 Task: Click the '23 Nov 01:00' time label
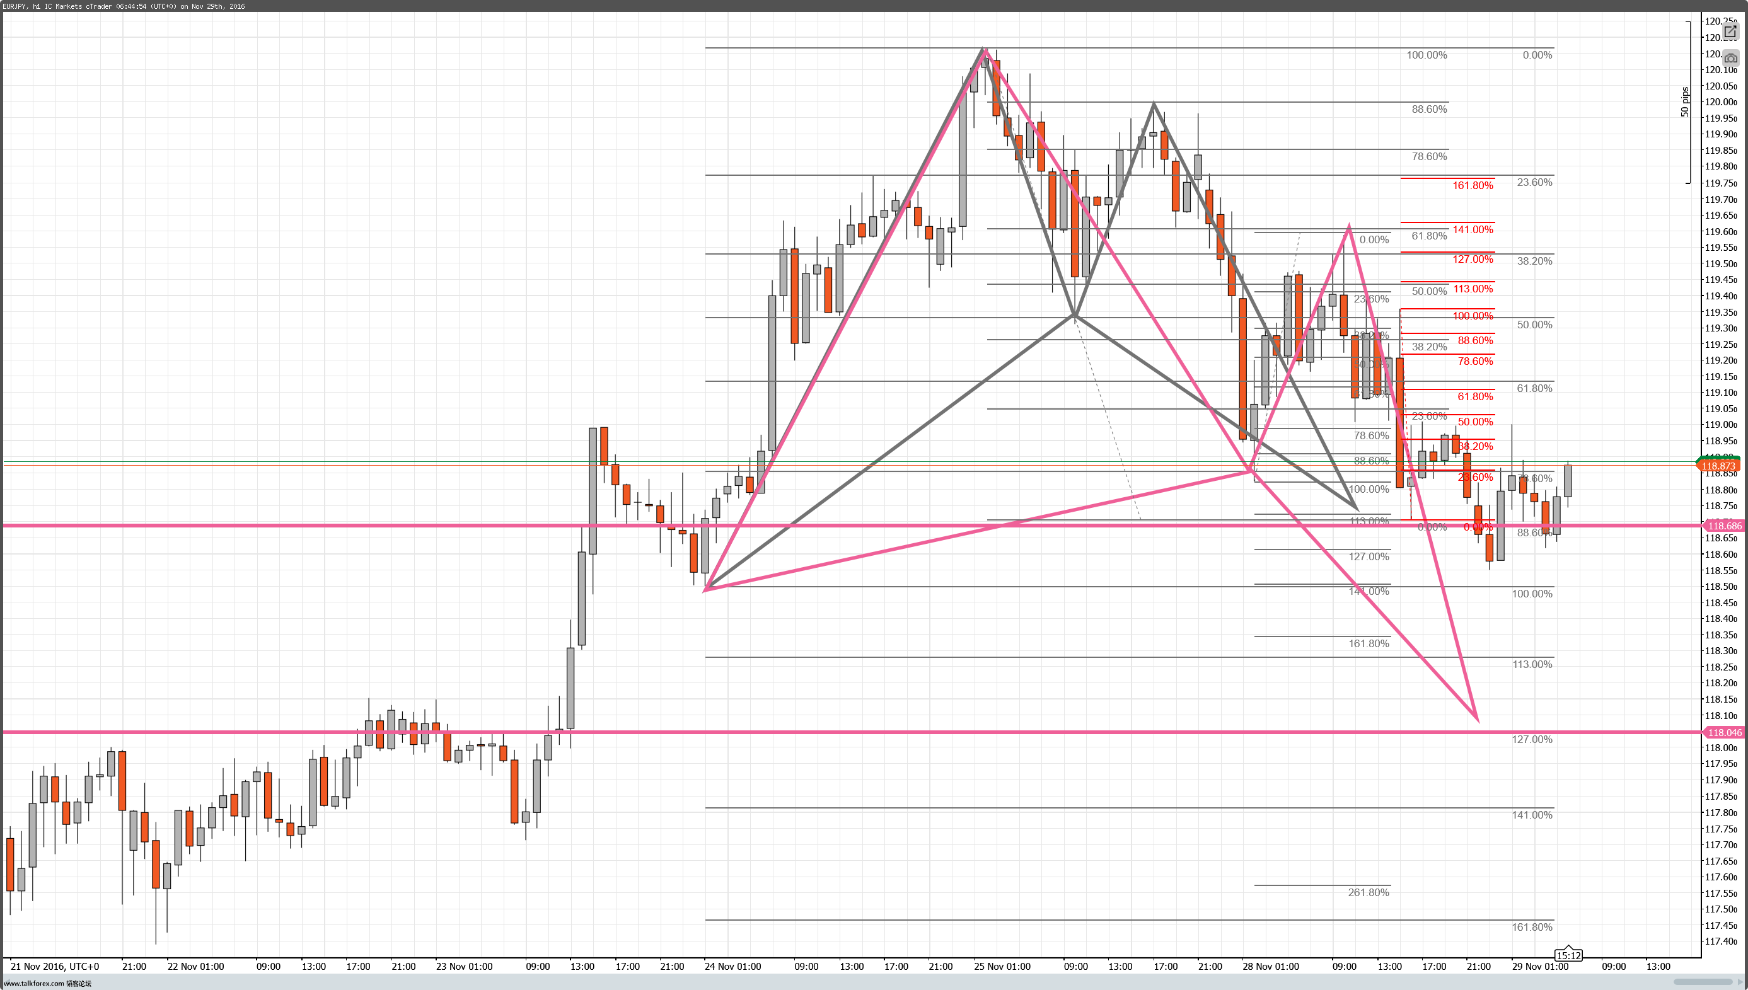pos(464,966)
